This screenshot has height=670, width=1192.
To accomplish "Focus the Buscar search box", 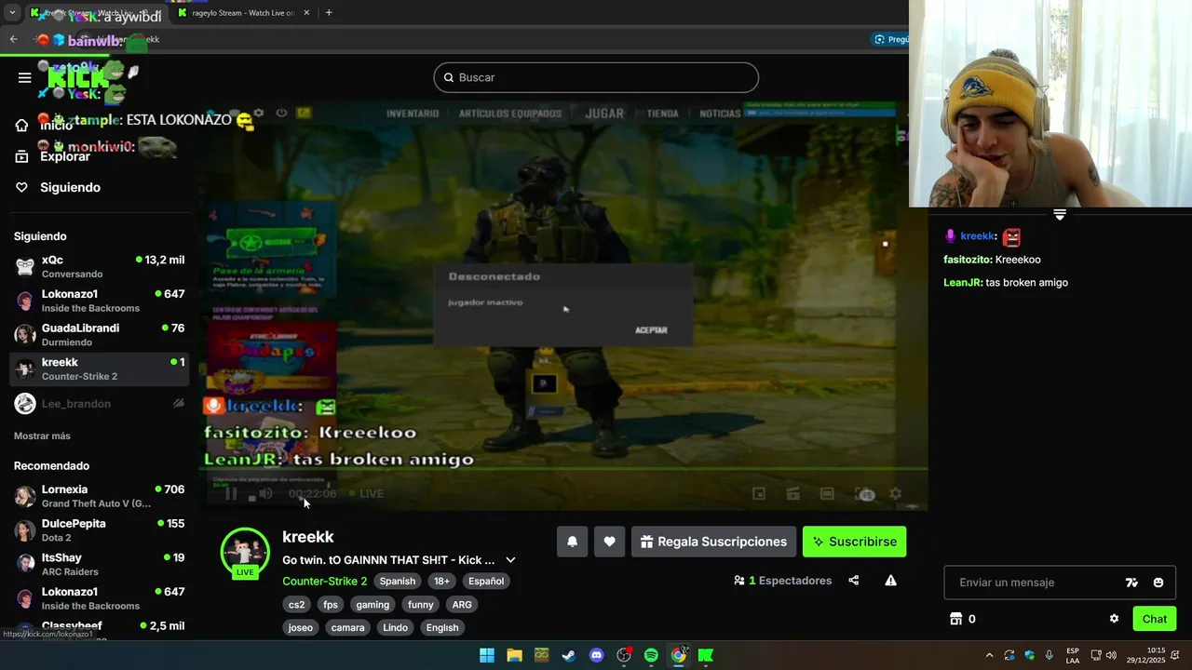I will 596,77.
